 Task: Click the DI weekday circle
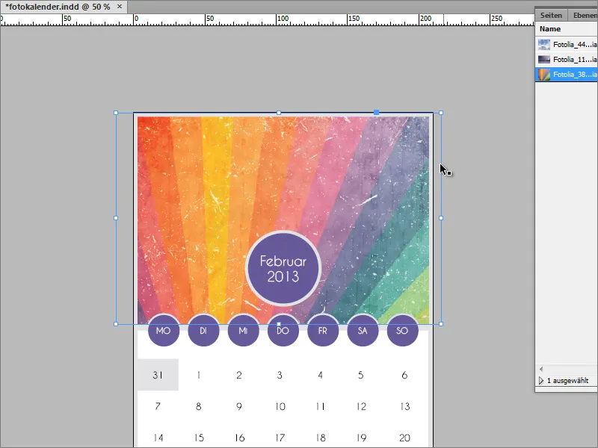(203, 330)
